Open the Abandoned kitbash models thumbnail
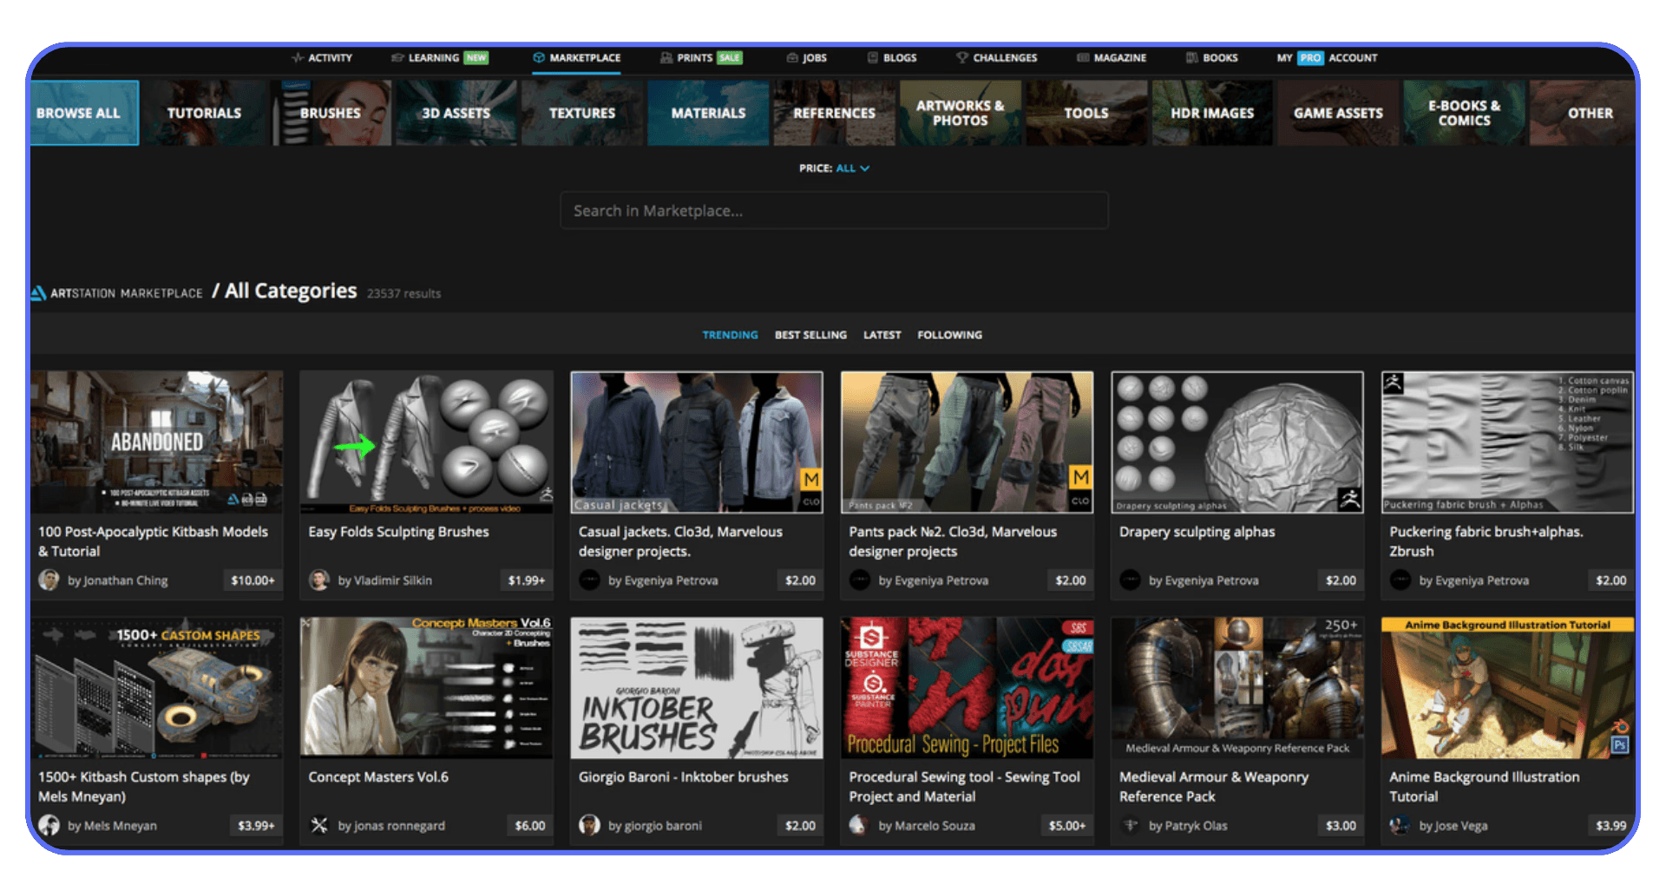Viewport: 1666px width, 891px height. pos(157,442)
